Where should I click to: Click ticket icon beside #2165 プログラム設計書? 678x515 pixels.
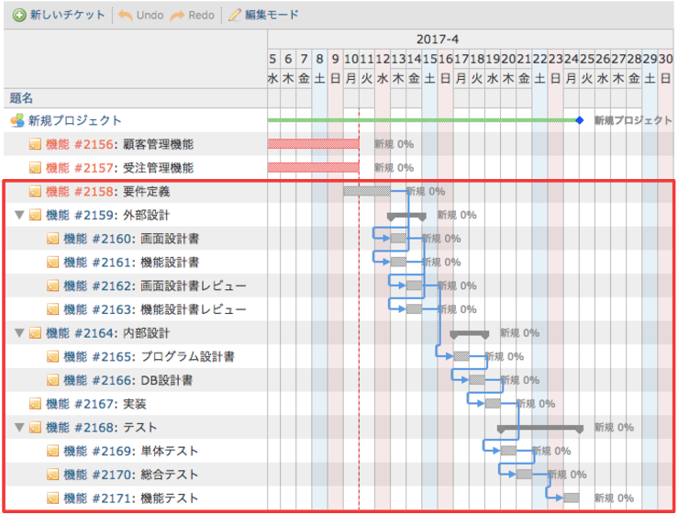point(52,356)
